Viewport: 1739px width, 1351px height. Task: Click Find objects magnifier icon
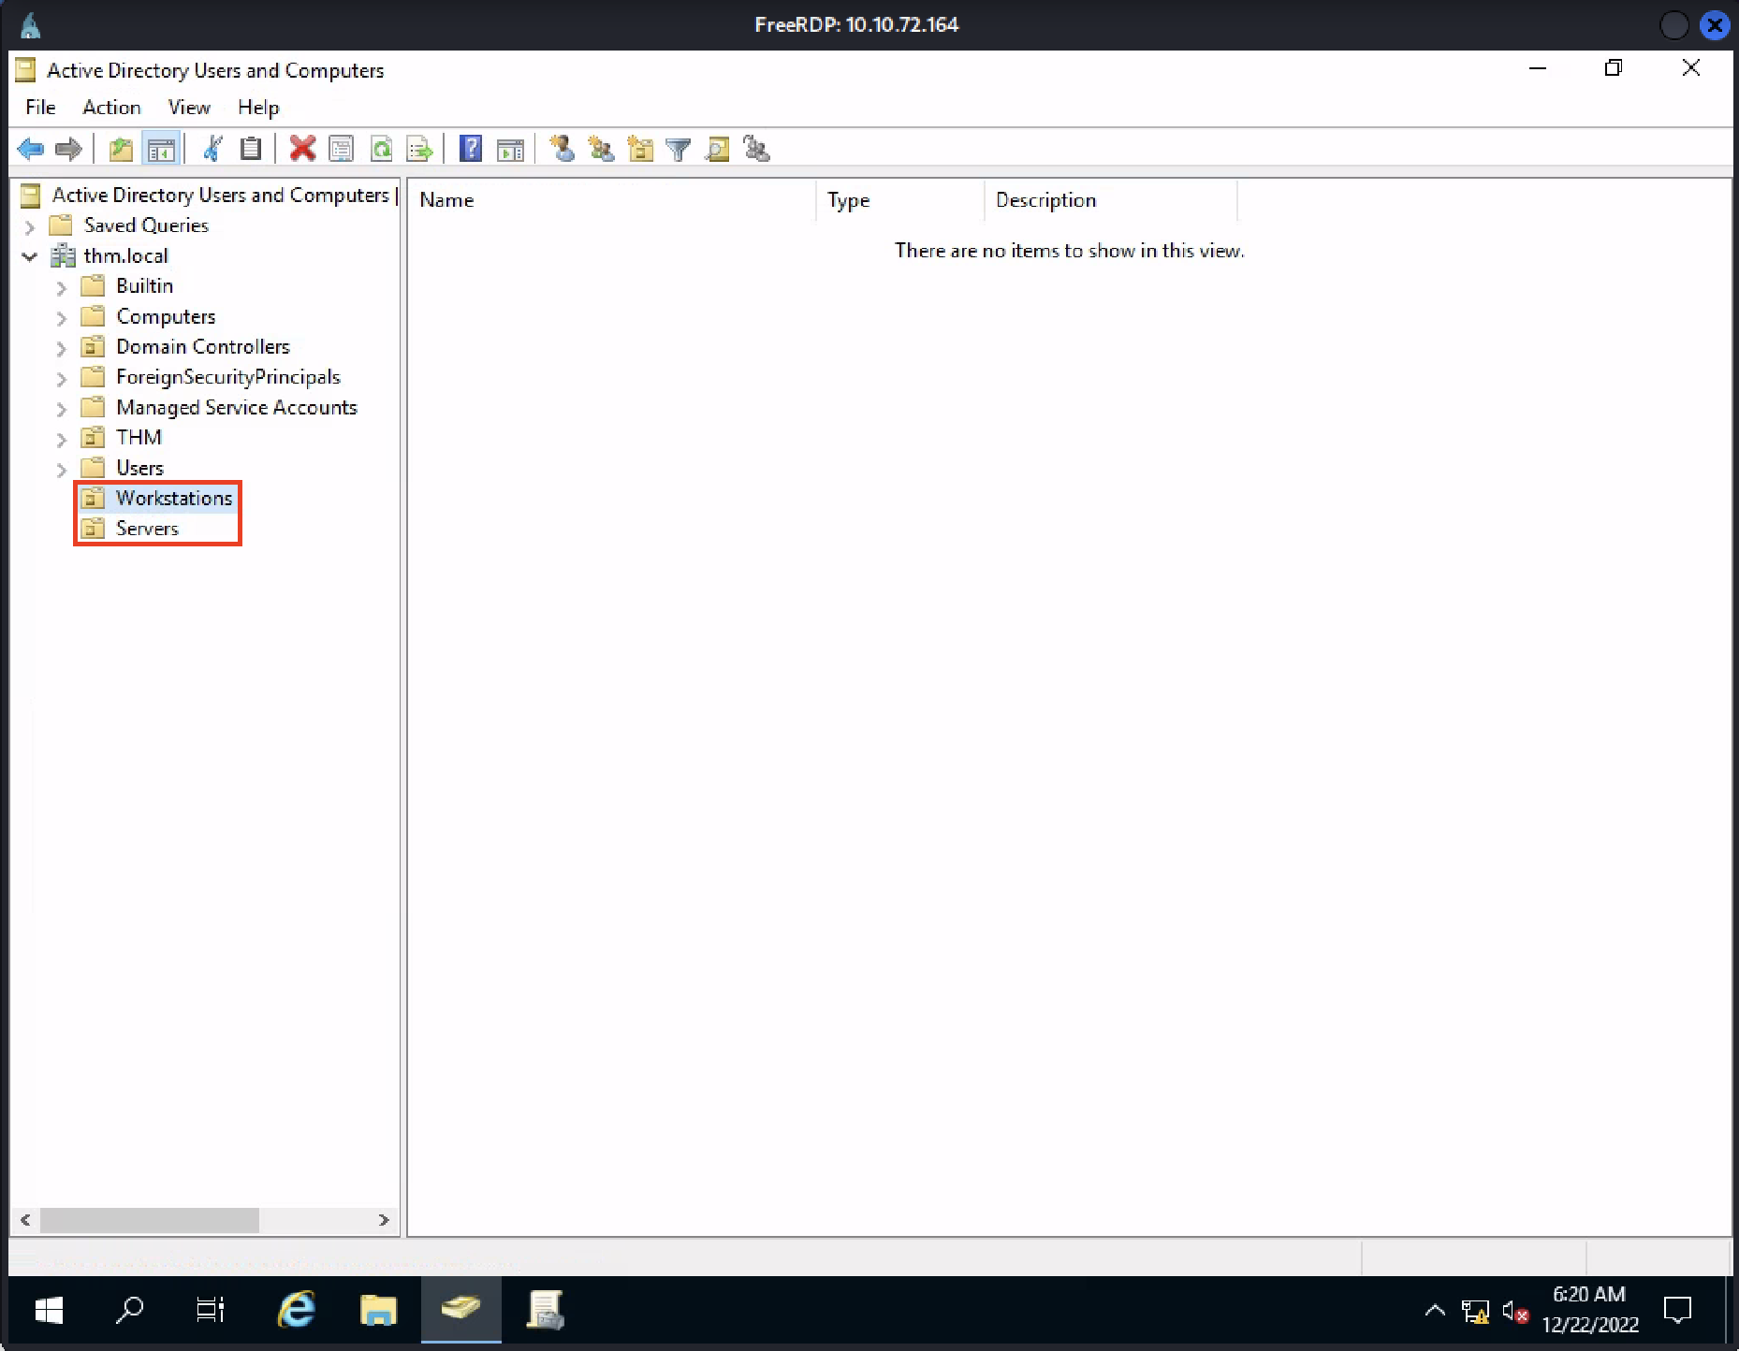click(717, 149)
